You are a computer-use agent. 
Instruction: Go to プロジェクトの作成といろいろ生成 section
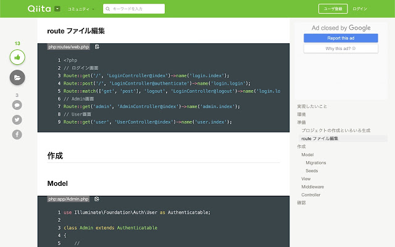(336, 130)
